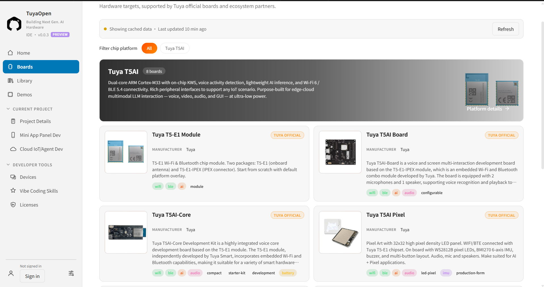Click the 'wifi' tag on T5-E1 Module

point(158,186)
